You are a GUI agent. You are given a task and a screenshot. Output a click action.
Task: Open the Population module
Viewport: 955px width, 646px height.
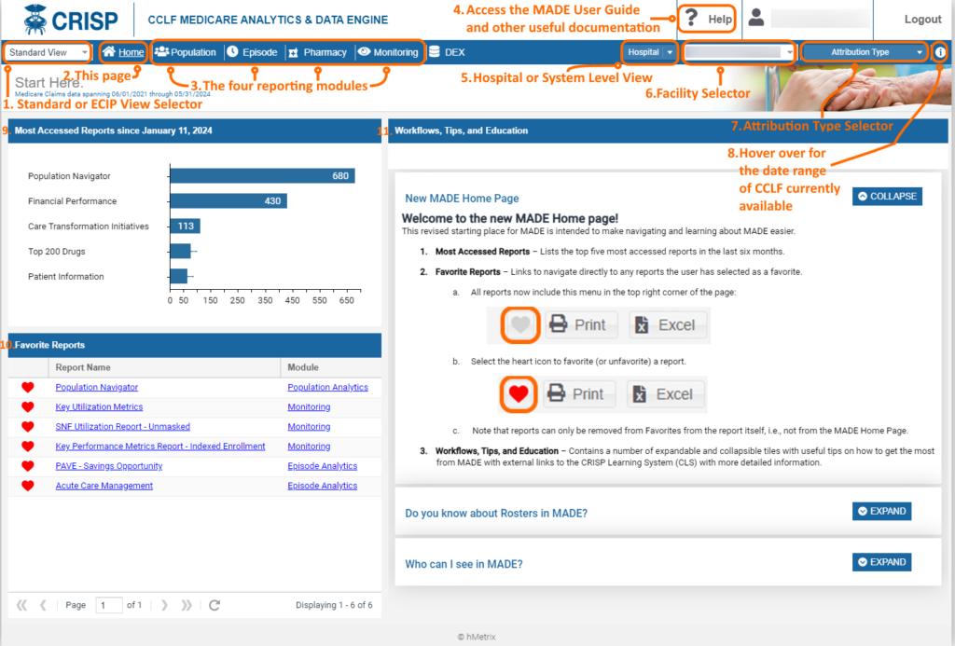[x=186, y=53]
